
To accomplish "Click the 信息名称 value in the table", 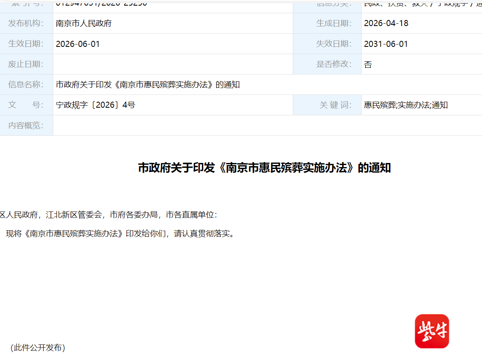I will tap(148, 85).
